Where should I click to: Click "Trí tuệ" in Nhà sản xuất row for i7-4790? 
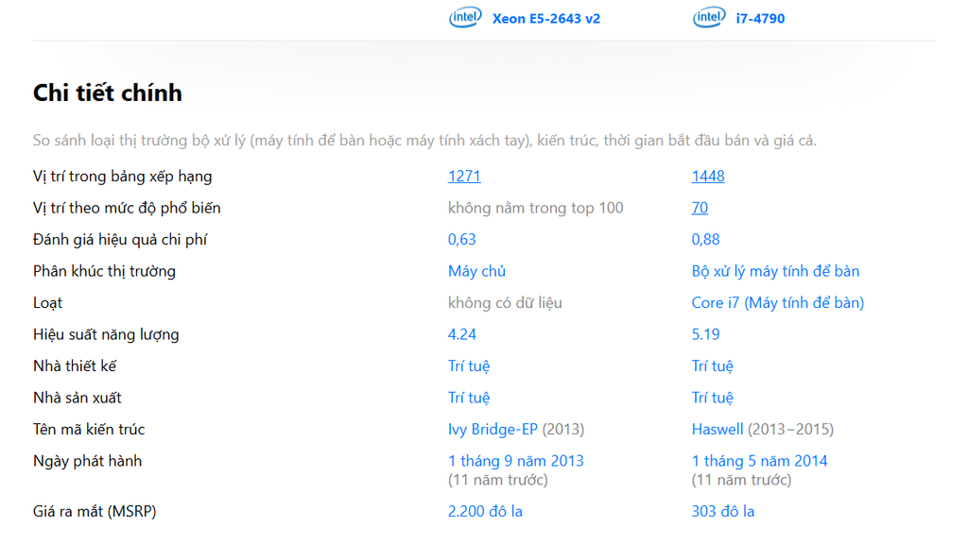(713, 398)
